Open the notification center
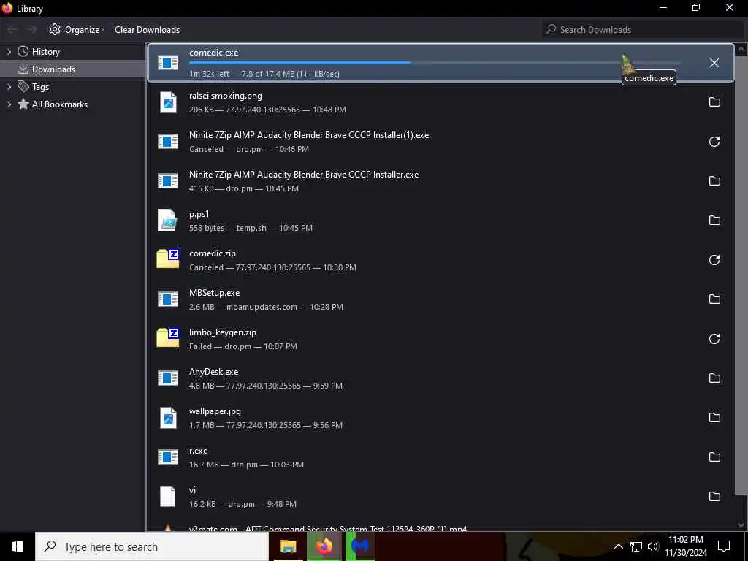 pyautogui.click(x=724, y=546)
